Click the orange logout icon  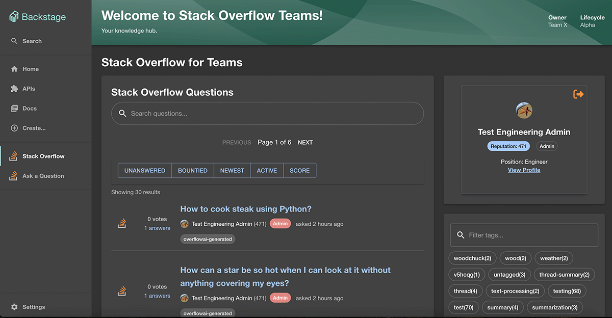(x=578, y=94)
